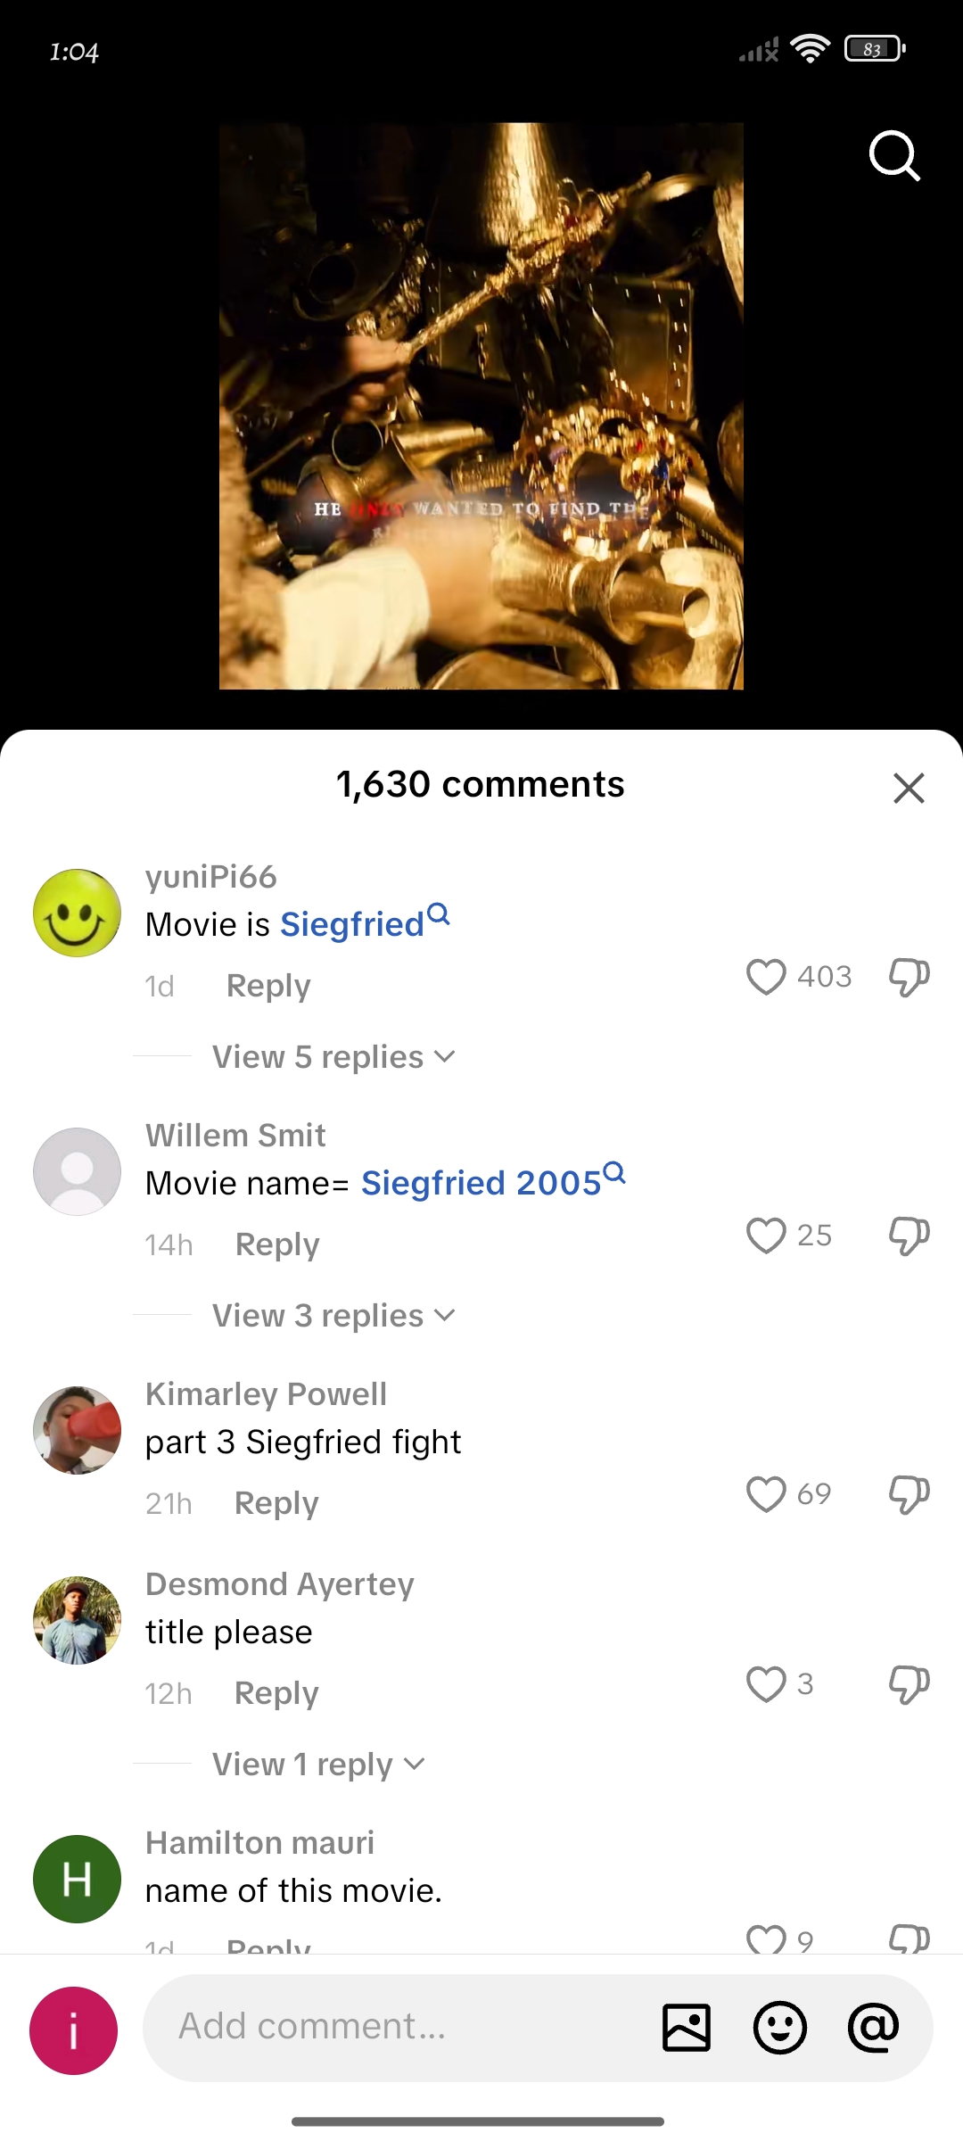Reply to Willem Smit's comment
963x2141 pixels.
click(x=277, y=1244)
